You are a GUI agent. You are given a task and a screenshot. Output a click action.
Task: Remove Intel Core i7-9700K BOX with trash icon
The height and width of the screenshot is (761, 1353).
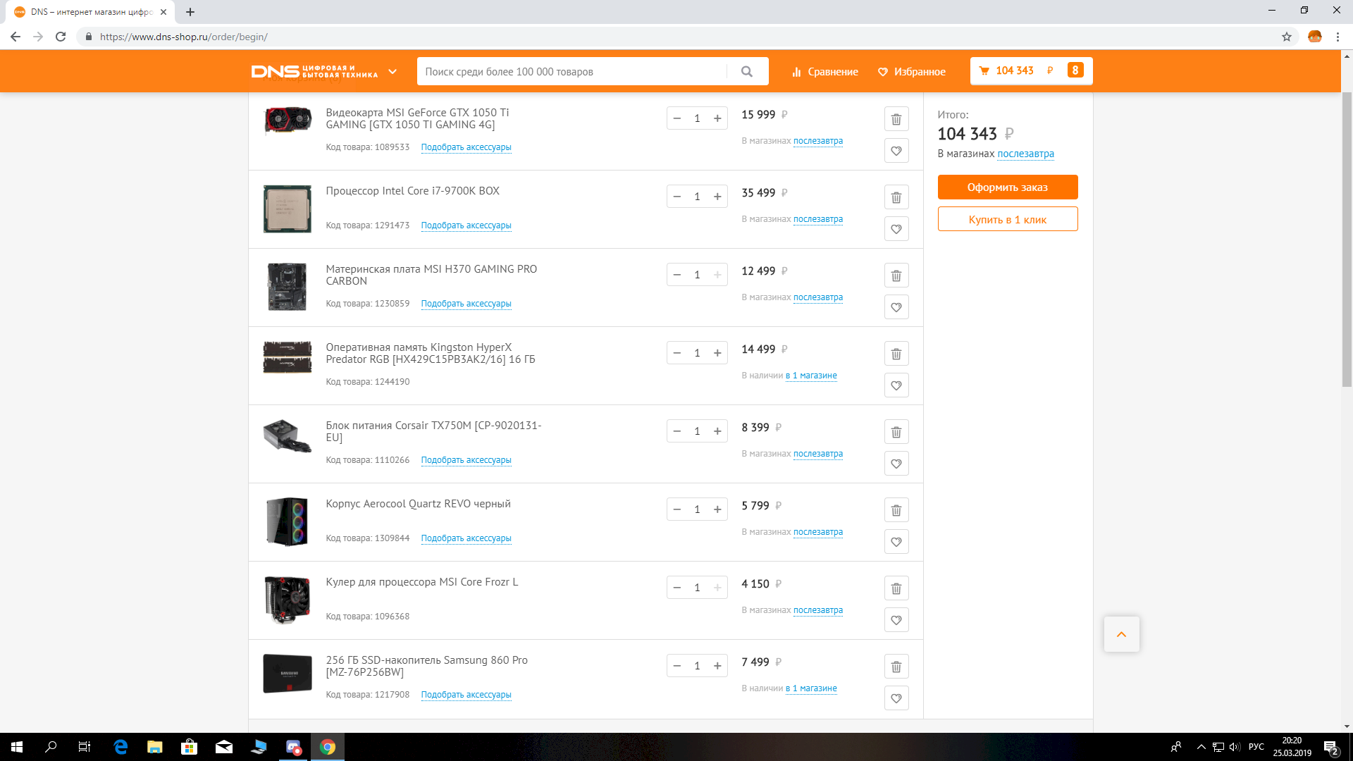[896, 197]
